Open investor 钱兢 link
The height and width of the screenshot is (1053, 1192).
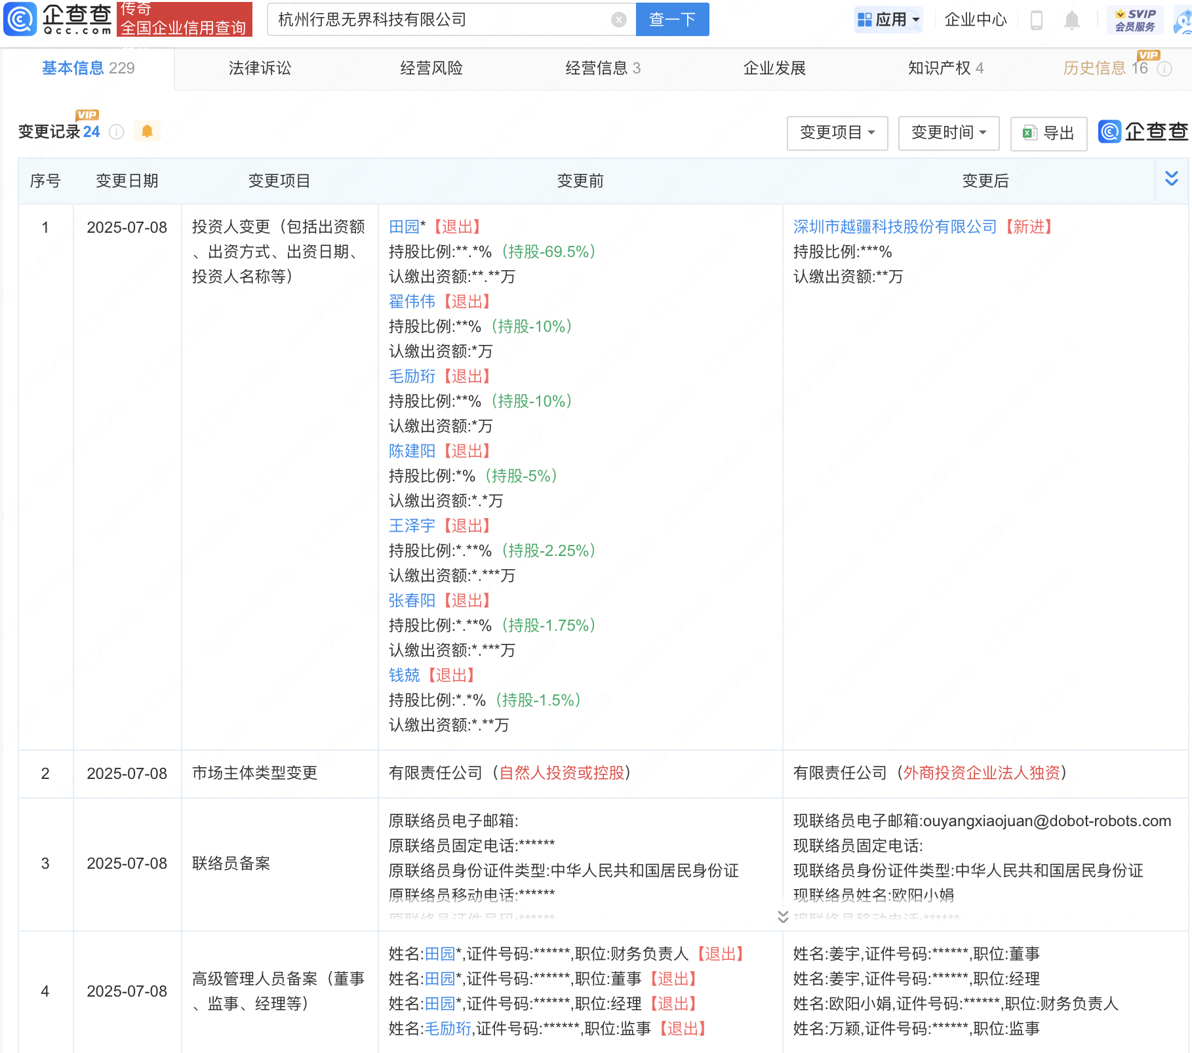(404, 675)
